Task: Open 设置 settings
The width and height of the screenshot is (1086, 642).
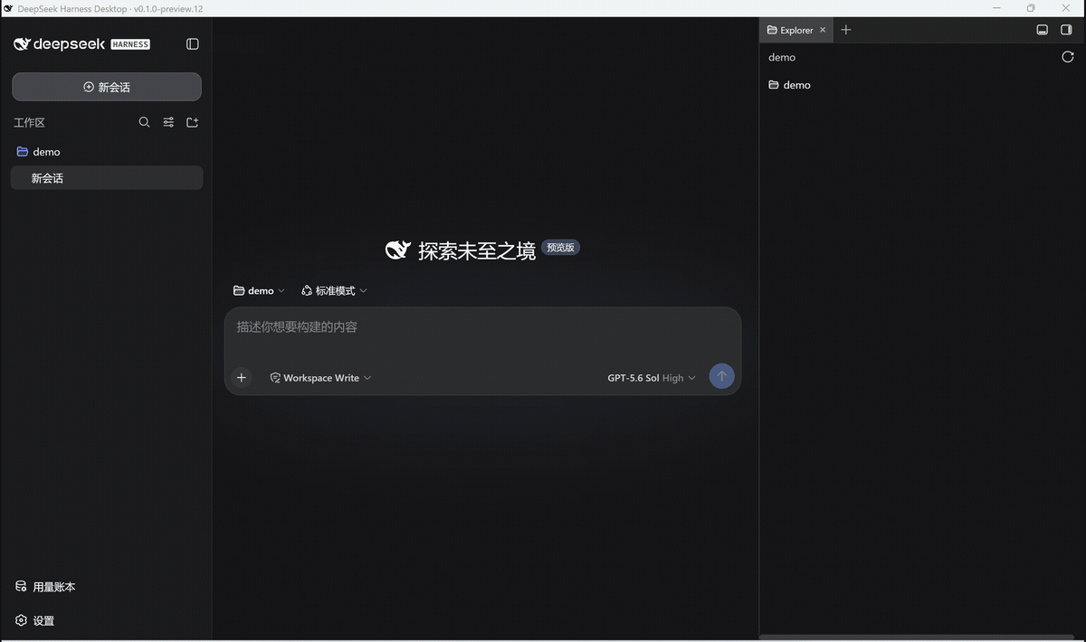Action: point(35,620)
